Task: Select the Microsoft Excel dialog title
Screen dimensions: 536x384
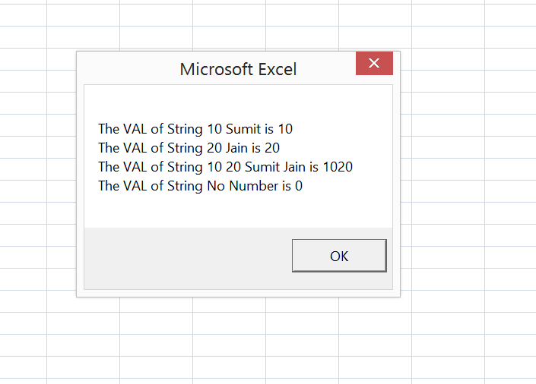Action: (x=238, y=69)
